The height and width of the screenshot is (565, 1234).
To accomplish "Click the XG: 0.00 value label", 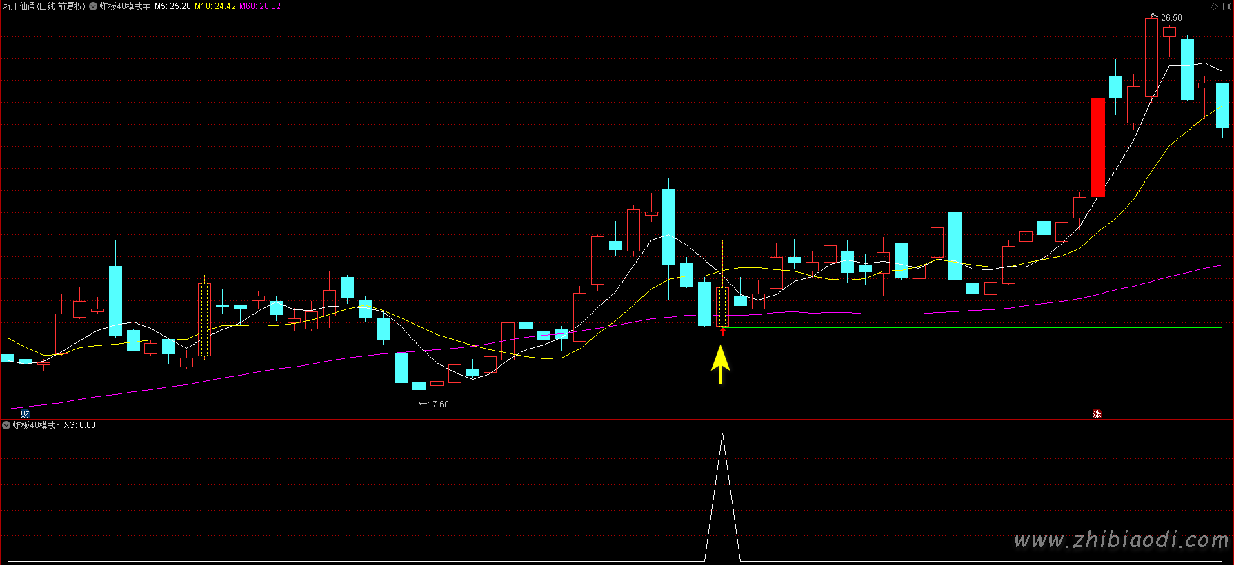I will 80,425.
